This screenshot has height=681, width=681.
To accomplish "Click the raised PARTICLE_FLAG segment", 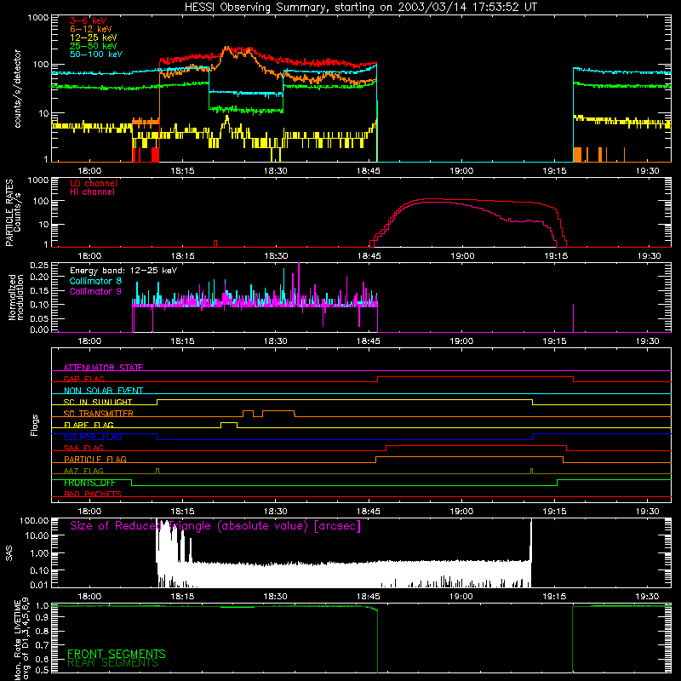I will point(470,457).
